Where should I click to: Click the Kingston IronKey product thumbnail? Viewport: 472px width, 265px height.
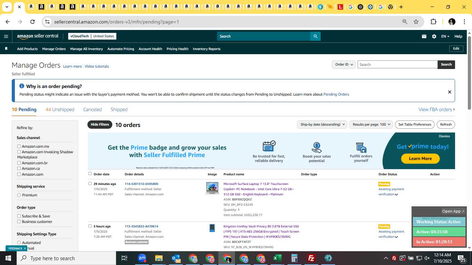212,228
